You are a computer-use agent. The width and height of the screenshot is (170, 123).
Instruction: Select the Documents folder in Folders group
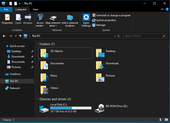[52, 65]
